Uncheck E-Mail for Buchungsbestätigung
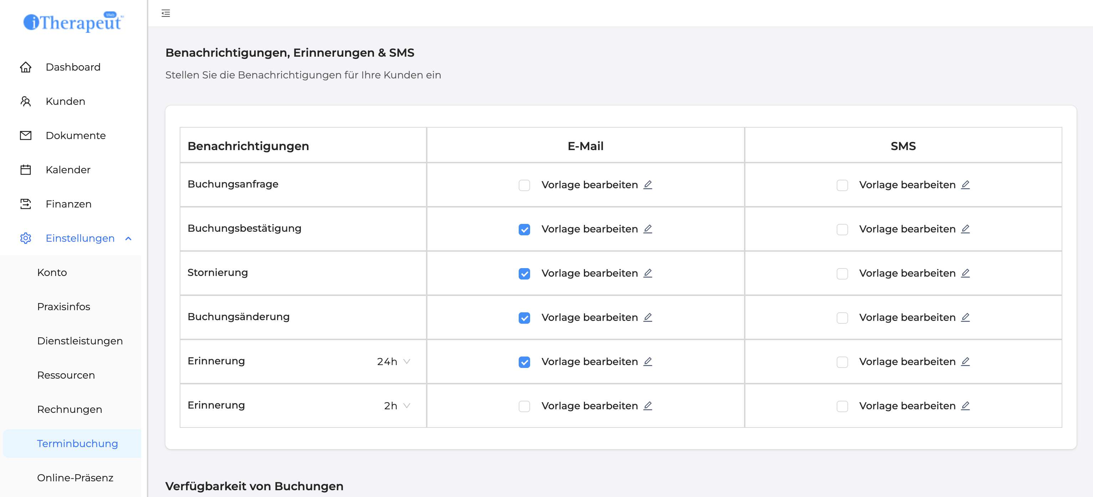1093x497 pixels. coord(524,229)
